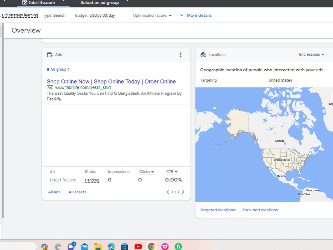333x250 pixels.
Task: Click the Ad group 1 link
Action: 60,69
